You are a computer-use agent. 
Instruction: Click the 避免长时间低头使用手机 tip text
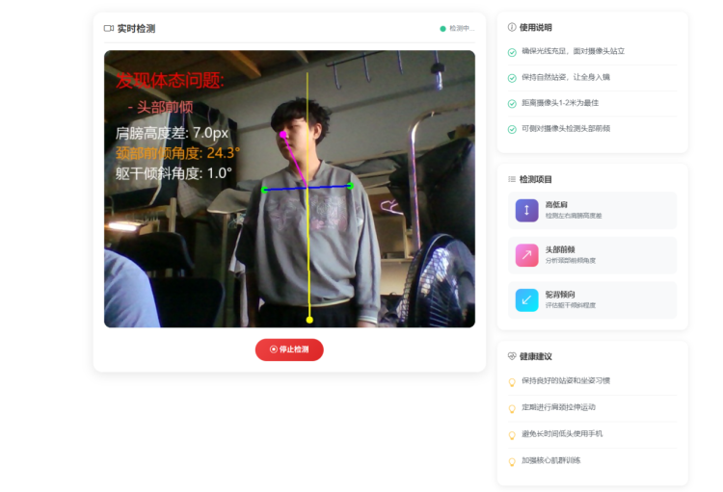coord(562,434)
